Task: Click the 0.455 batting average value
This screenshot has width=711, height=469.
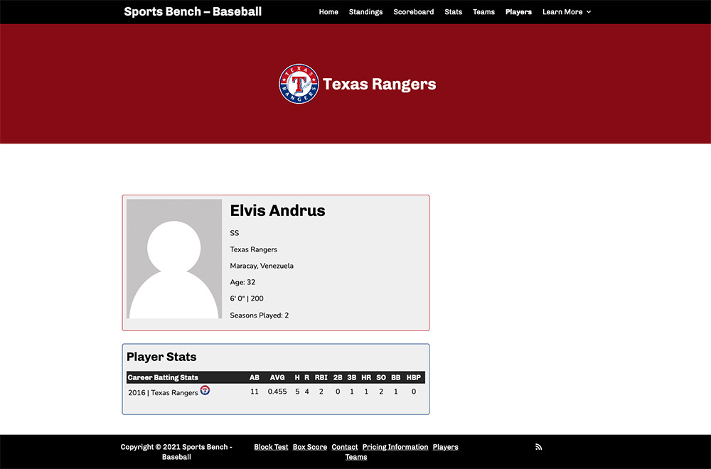Action: (x=277, y=392)
